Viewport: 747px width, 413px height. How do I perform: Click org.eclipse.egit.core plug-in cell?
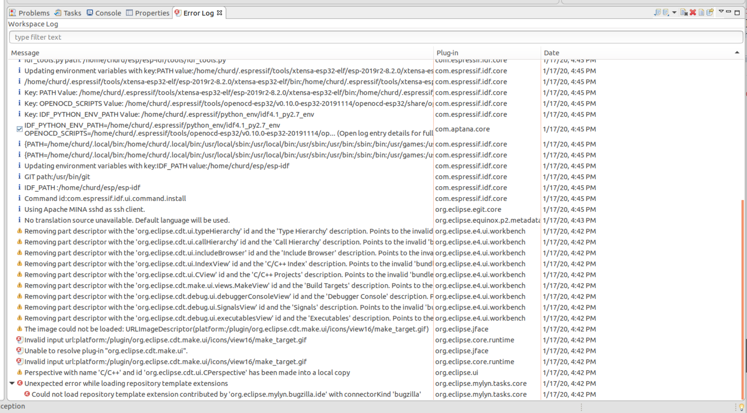(x=468, y=209)
